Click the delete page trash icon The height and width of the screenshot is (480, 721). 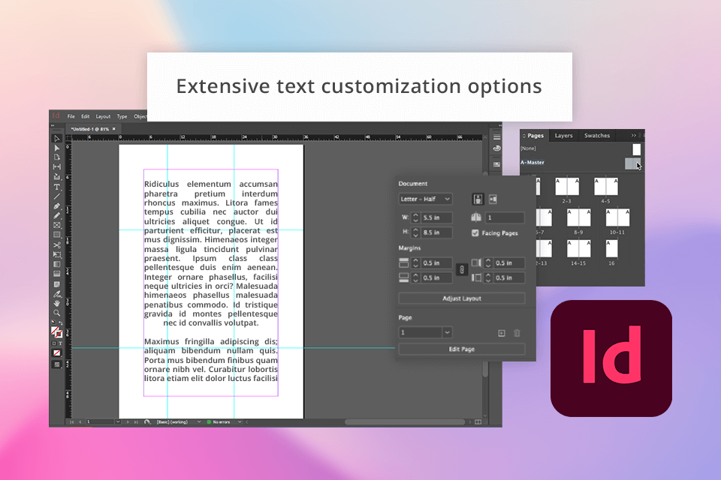517,333
